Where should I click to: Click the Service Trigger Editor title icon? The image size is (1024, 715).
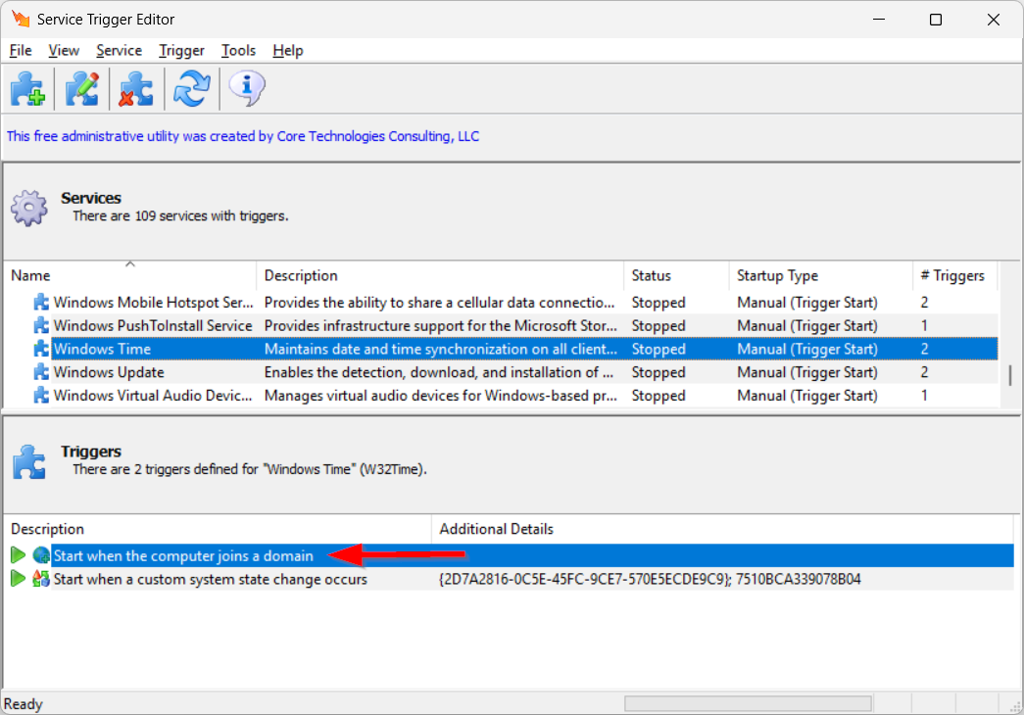[21, 19]
